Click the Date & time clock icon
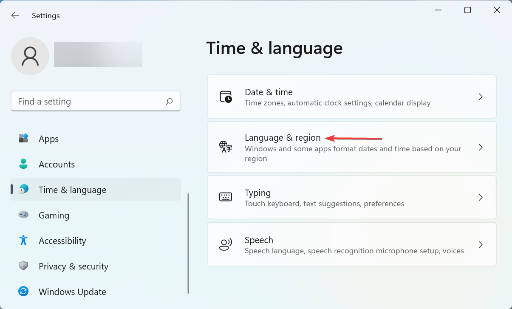Viewport: 512px width, 309px height. coord(226,97)
